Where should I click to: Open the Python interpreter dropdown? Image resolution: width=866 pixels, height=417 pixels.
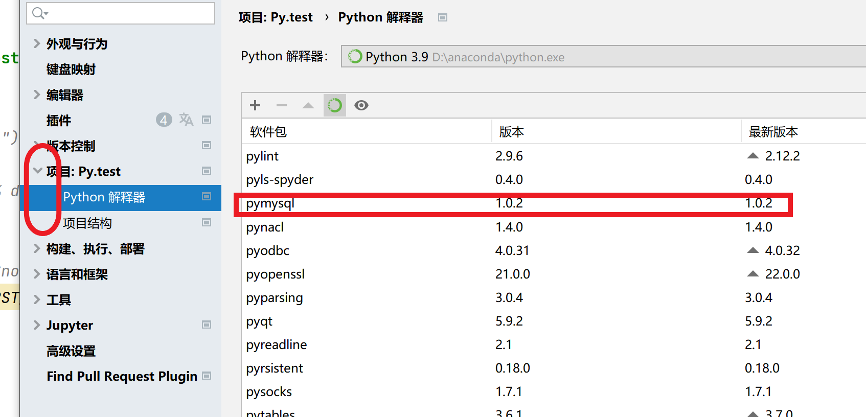click(603, 56)
